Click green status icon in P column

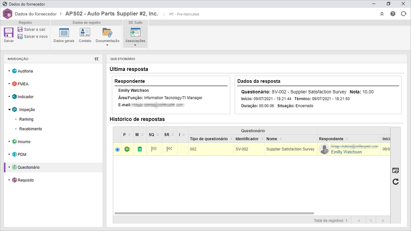(x=127, y=149)
